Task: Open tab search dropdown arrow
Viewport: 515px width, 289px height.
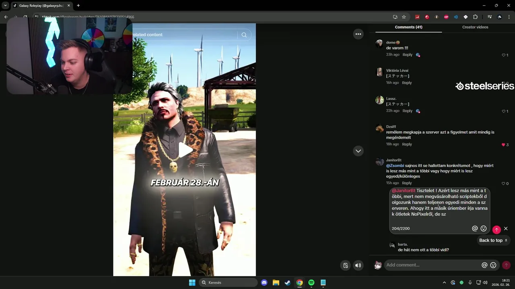Action: (x=5, y=6)
